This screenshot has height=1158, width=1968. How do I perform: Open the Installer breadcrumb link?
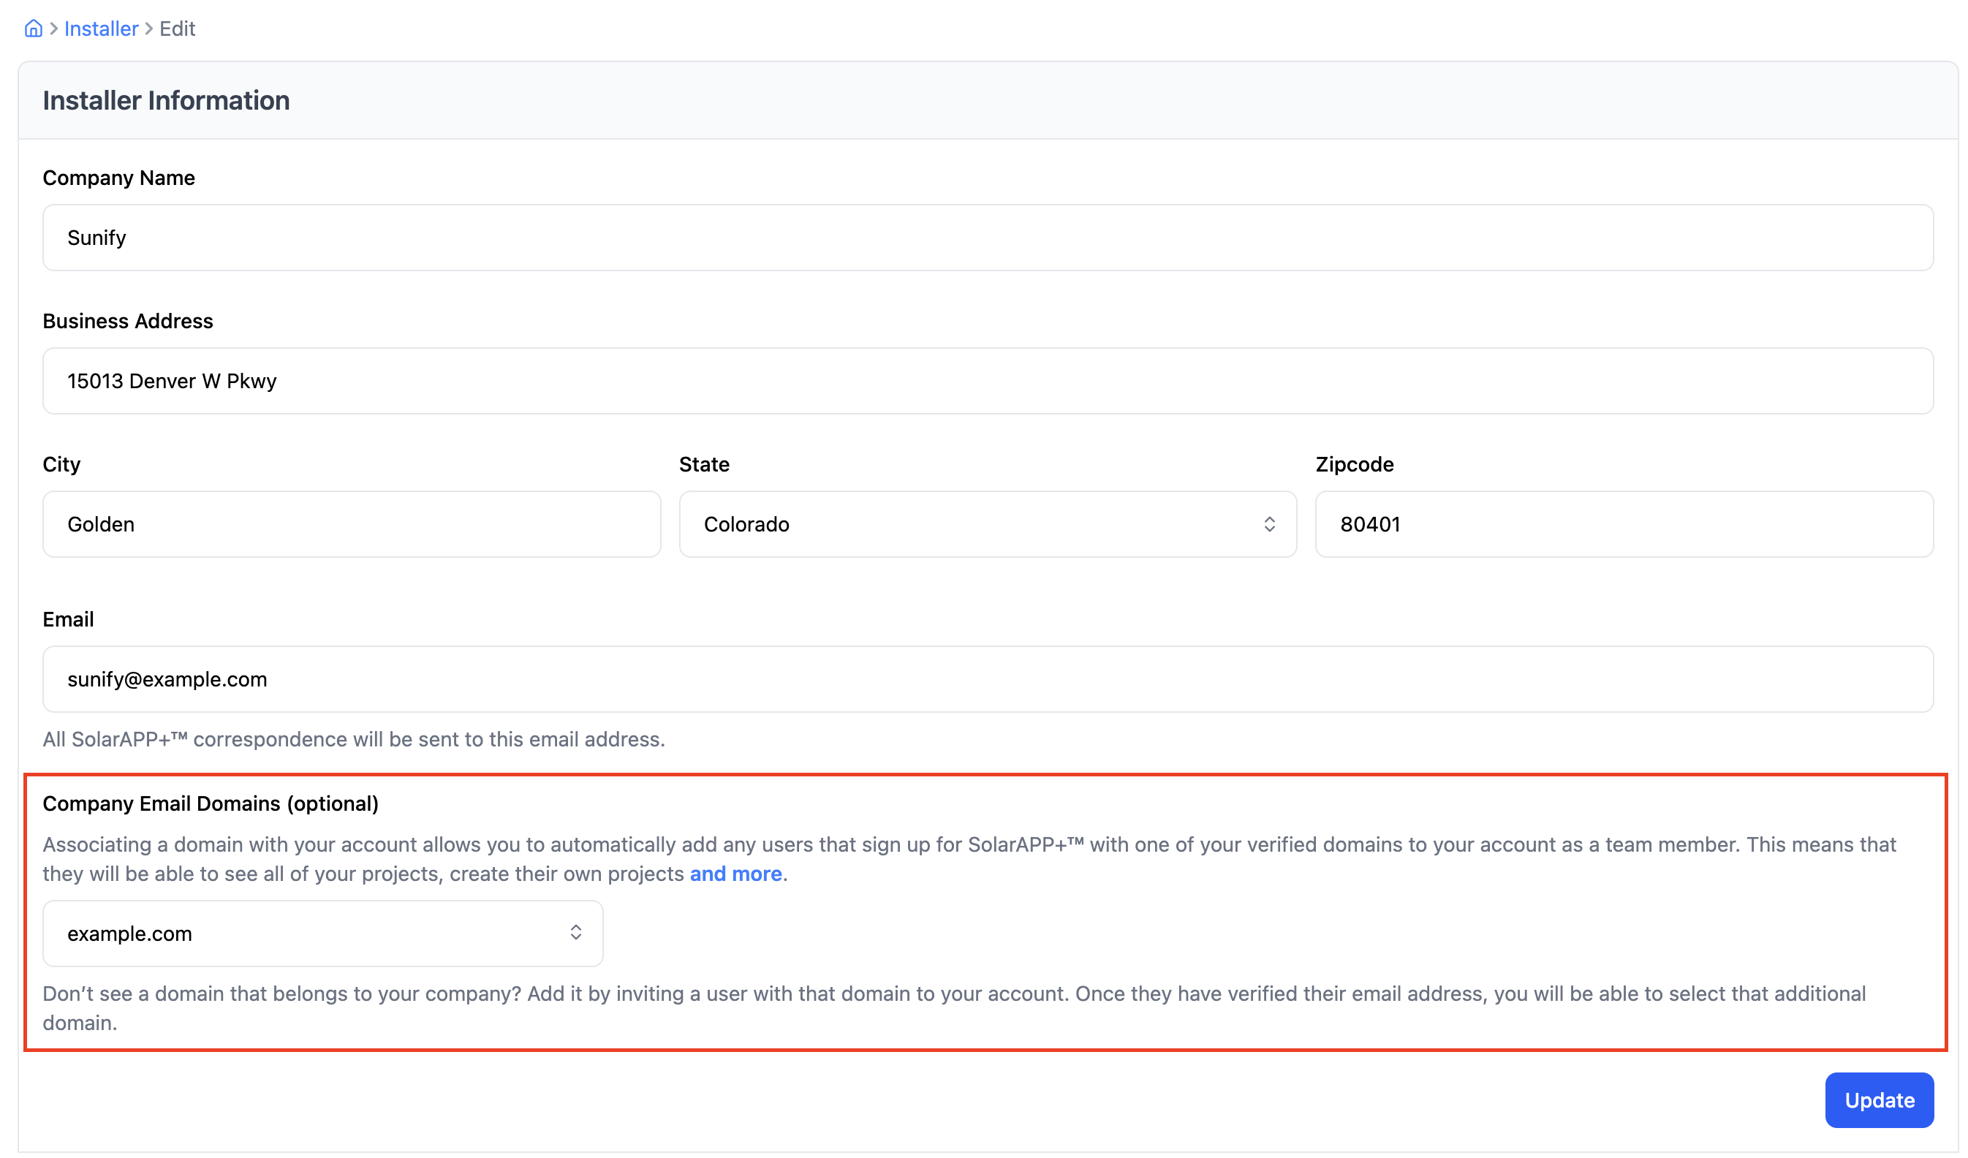[101, 29]
